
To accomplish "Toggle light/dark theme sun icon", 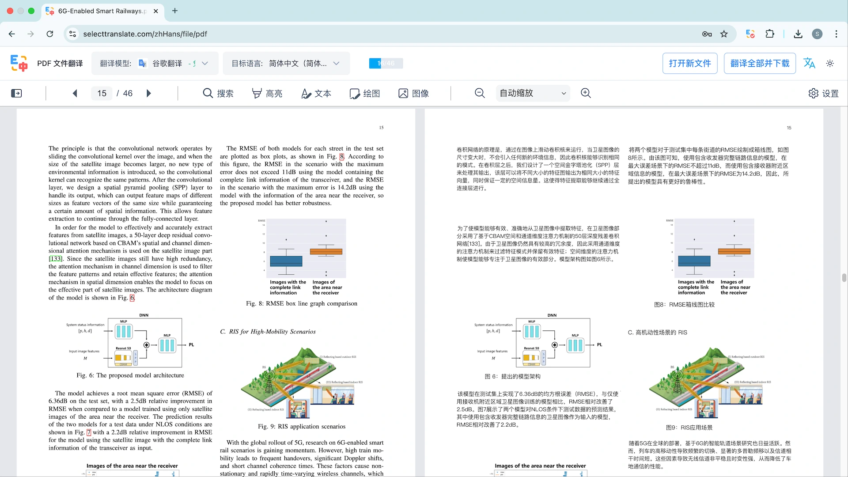I will (x=830, y=64).
